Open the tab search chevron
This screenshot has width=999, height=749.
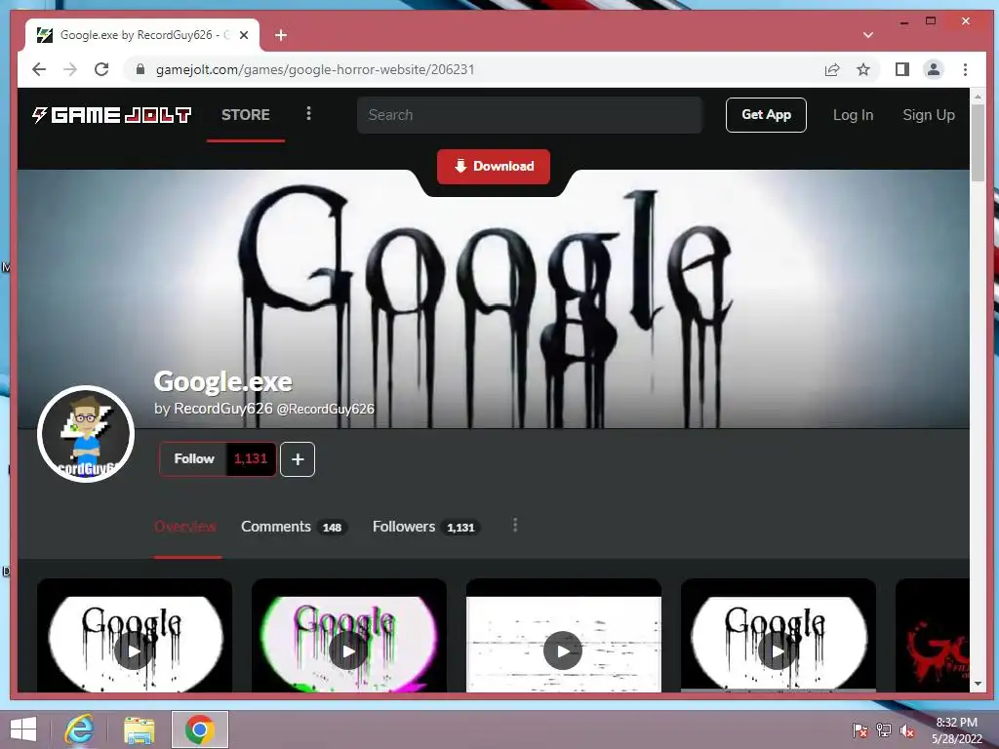click(x=867, y=35)
